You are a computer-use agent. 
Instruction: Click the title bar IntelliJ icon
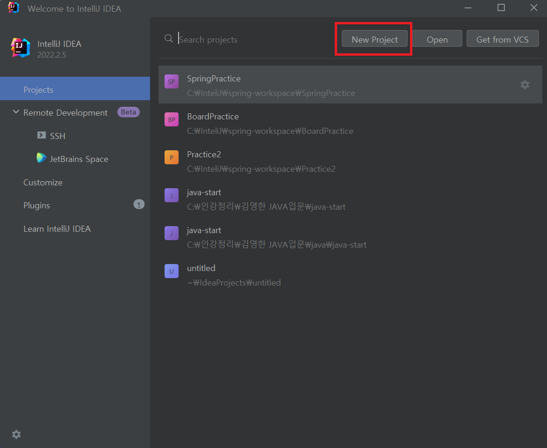click(x=14, y=7)
